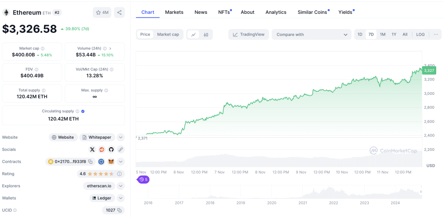This screenshot has width=444, height=217.
Task: Expand the Contracts row chevron
Action: [121, 162]
